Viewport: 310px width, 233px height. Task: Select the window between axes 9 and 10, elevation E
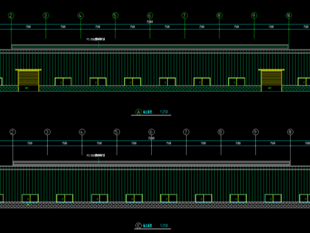273,198
